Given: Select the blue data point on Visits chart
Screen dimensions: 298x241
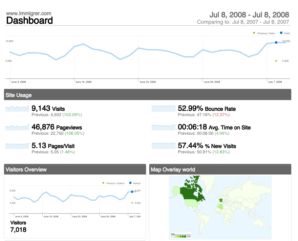Looking at the screenshot, I should (276, 42).
